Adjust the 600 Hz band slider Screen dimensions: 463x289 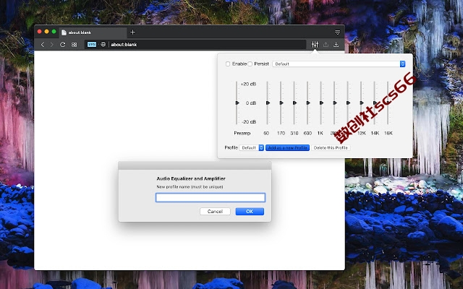[308, 103]
